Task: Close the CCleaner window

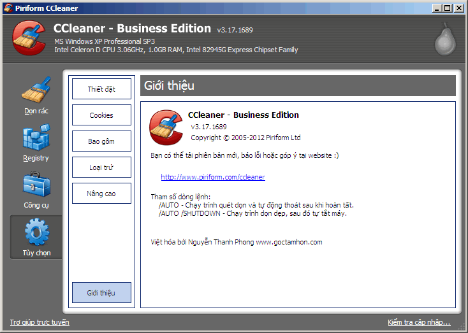Action: point(458,8)
